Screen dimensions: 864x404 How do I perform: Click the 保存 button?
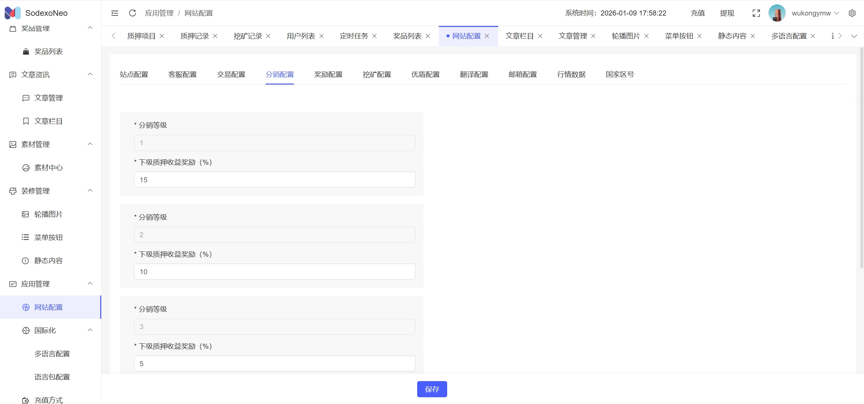pos(432,389)
